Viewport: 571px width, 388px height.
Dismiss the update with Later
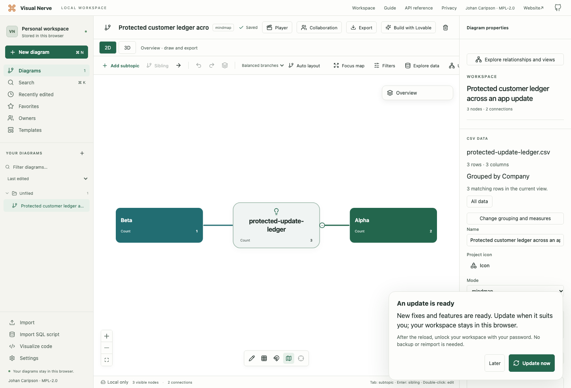tap(494, 363)
